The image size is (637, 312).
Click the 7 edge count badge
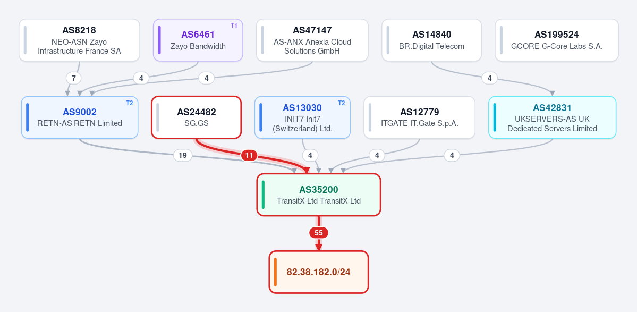[73, 78]
